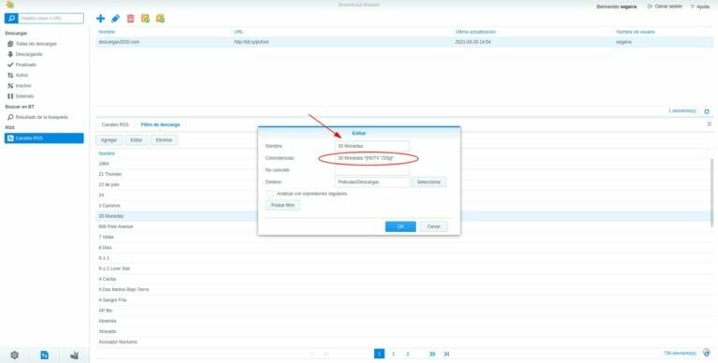Click Cerrar sesión at top right
718x363 pixels.
click(x=665, y=7)
